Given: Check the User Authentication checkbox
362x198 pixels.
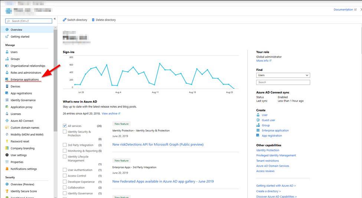Looking at the screenshot, I should [65, 170].
